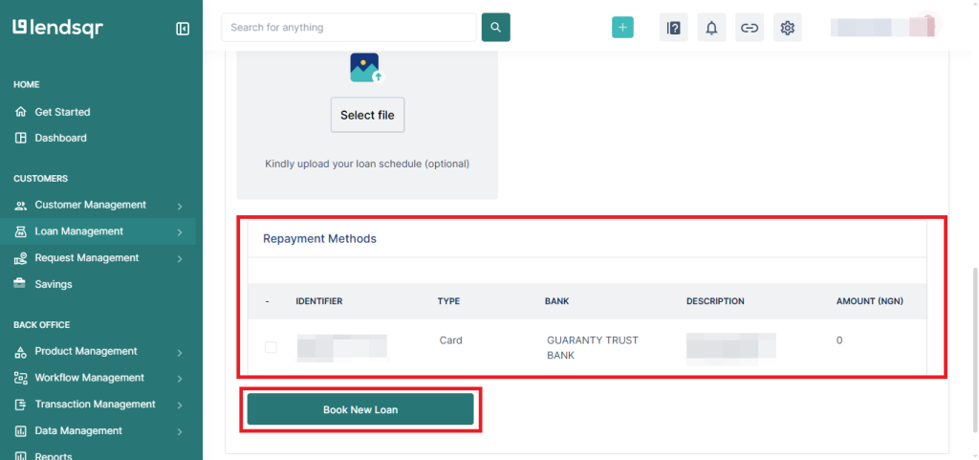The width and height of the screenshot is (979, 460).
Task: Tick the Card repayment method checkbox
Action: [x=271, y=347]
